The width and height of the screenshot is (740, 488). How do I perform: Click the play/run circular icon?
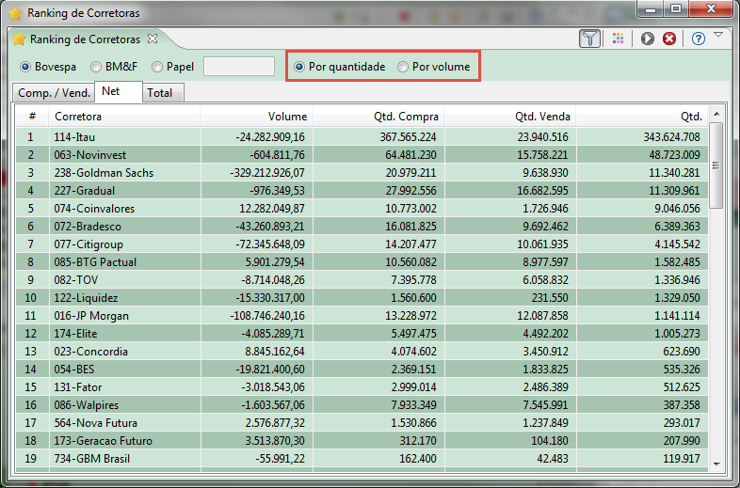click(x=647, y=39)
